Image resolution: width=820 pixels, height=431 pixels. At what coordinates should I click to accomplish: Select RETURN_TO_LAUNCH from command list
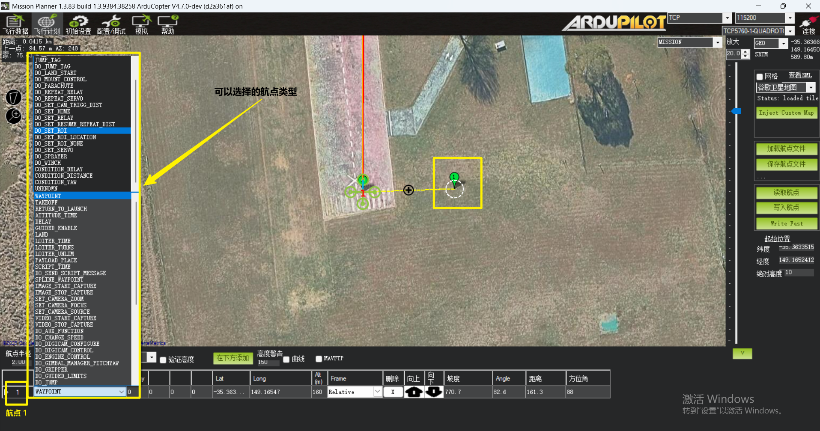point(61,209)
